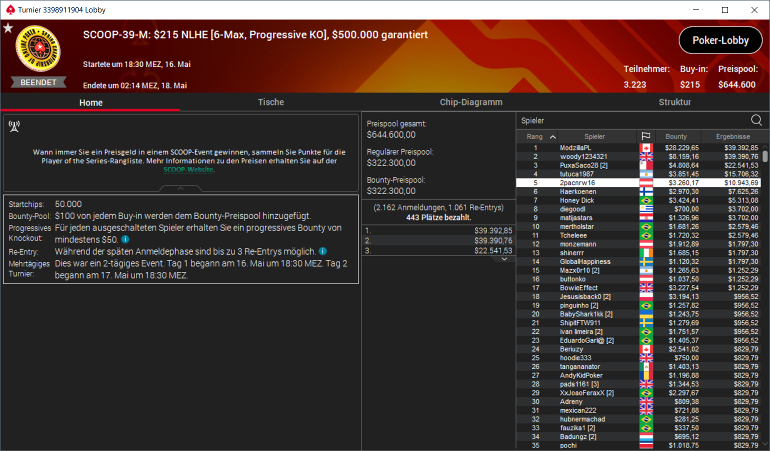Select player row Adreny
This screenshot has width=770, height=451.
638,401
